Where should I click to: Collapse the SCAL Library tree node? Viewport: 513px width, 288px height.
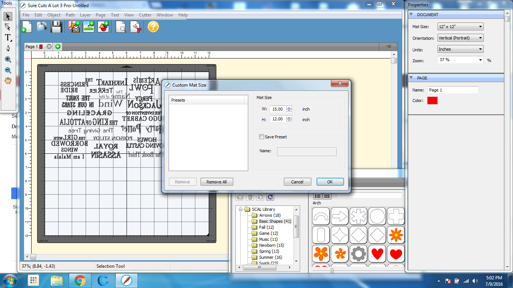240,209
